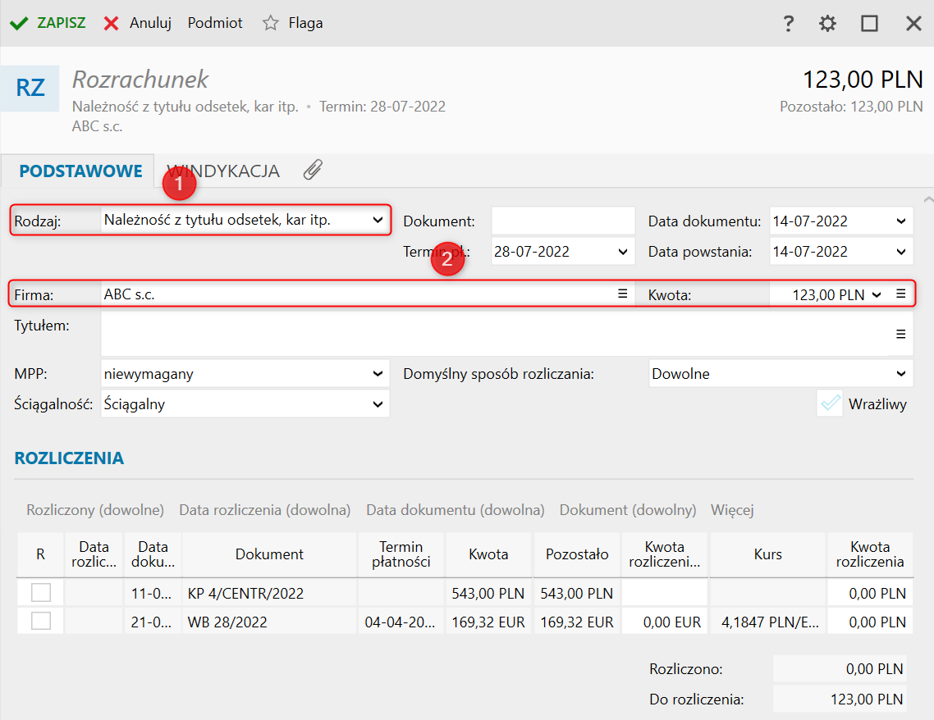934x720 pixels.
Task: Click the Dokument input field
Action: [563, 221]
